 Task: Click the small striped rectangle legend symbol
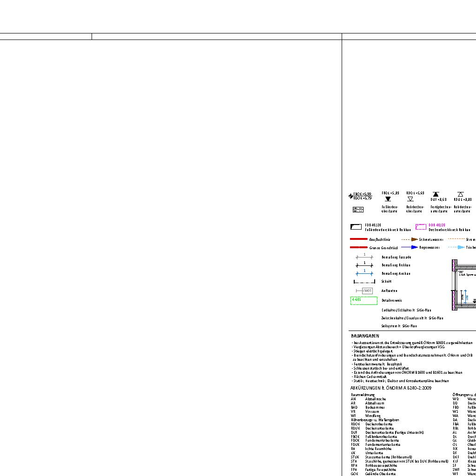358,210
